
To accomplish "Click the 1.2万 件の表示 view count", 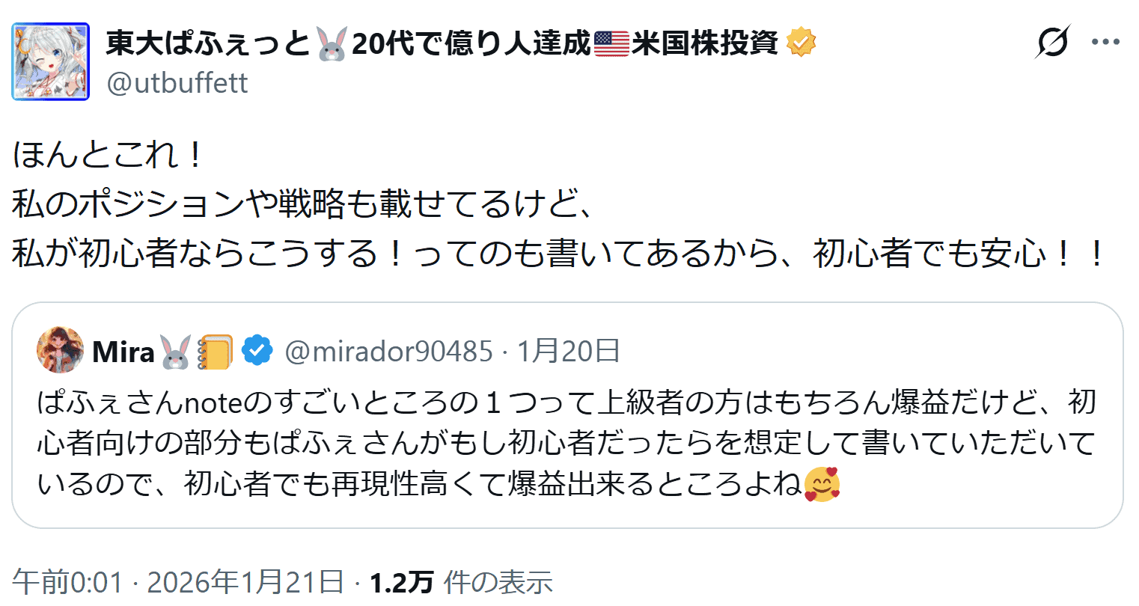I will (x=461, y=582).
